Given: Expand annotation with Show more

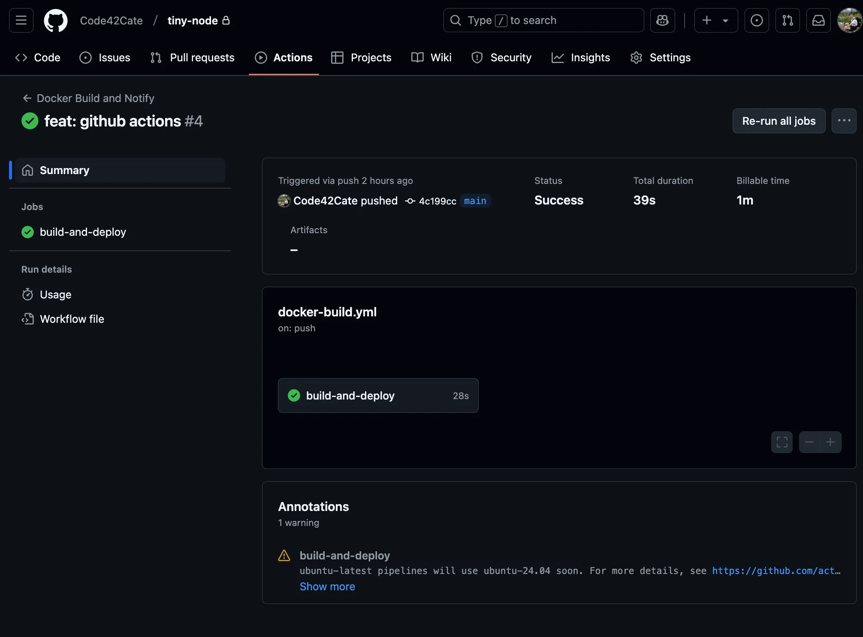Looking at the screenshot, I should pyautogui.click(x=327, y=586).
